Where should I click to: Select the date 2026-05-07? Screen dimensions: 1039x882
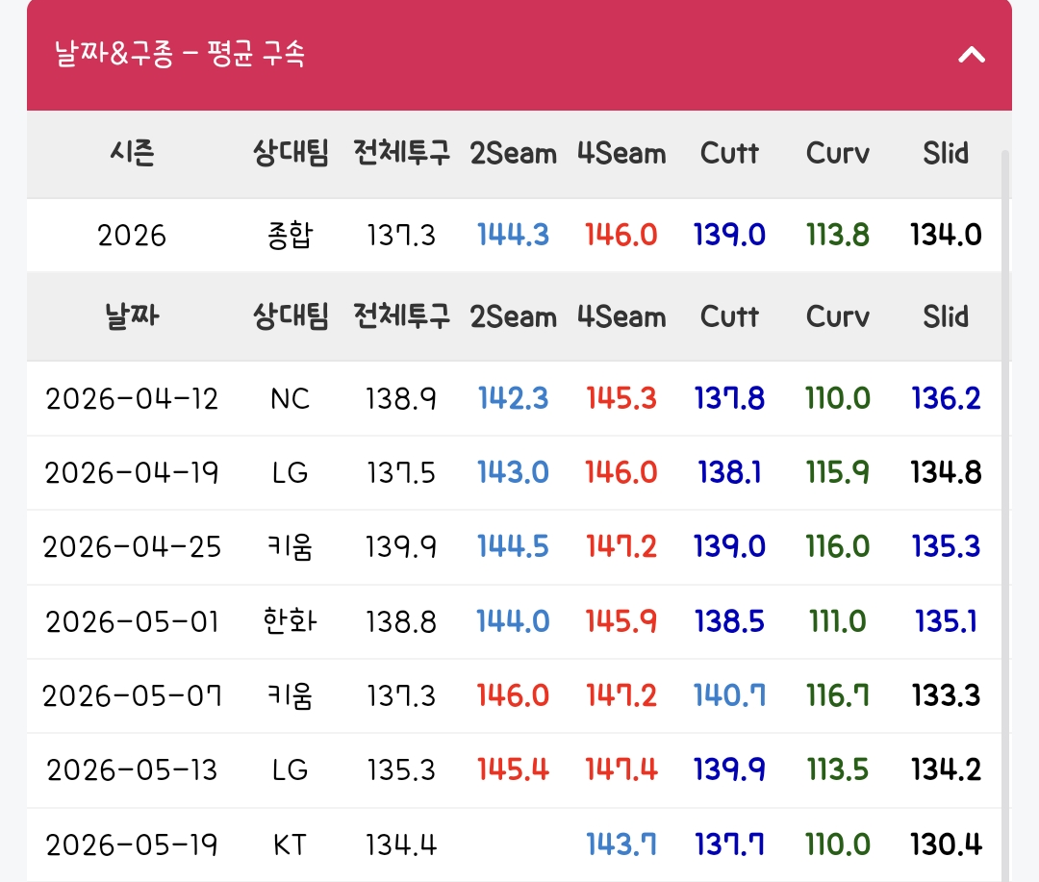tap(132, 696)
